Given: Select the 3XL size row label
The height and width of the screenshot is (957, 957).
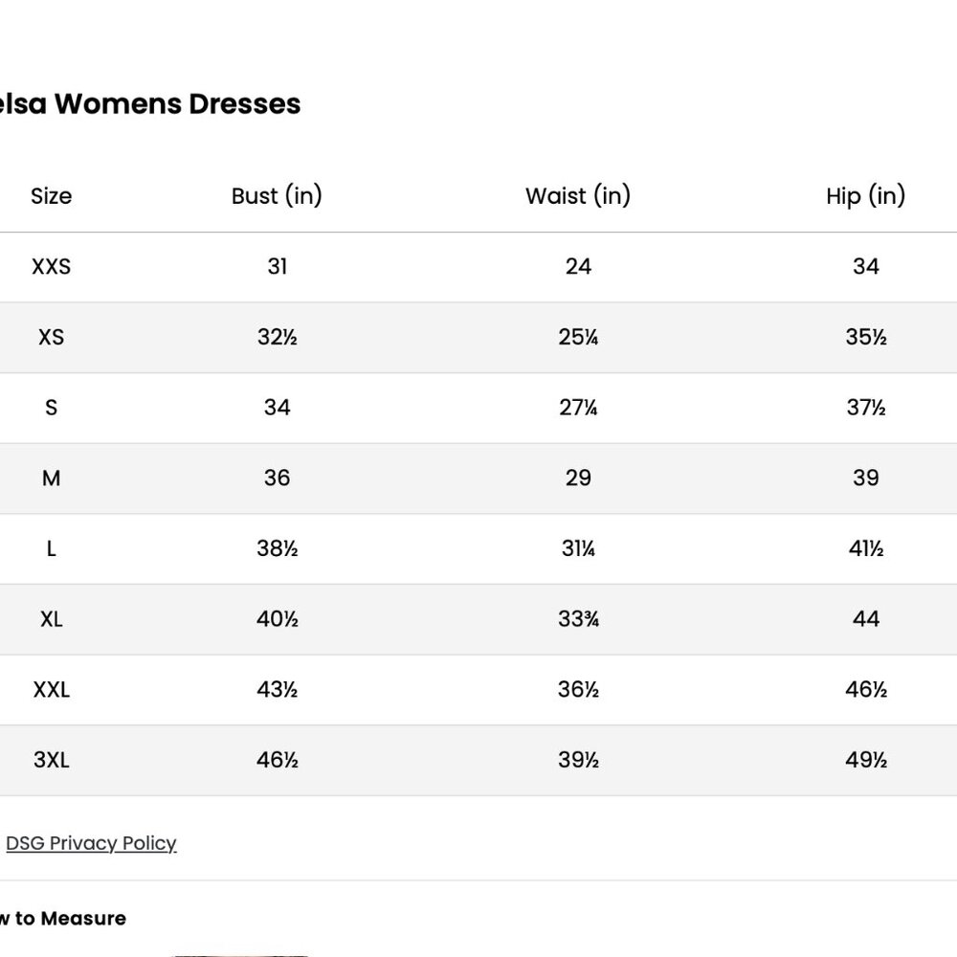Looking at the screenshot, I should [x=52, y=760].
